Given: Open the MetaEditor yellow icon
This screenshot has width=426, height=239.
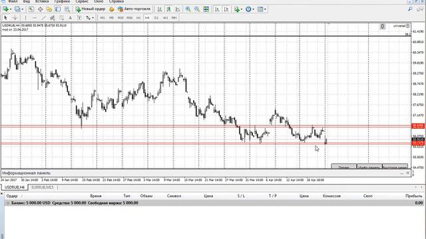Looking at the screenshot, I should pyautogui.click(x=111, y=9).
